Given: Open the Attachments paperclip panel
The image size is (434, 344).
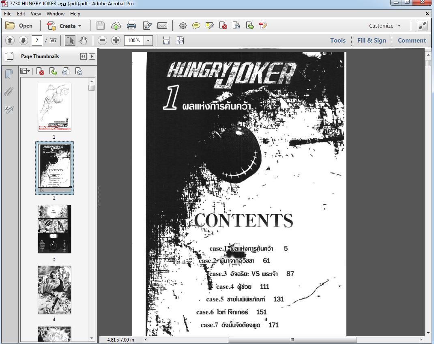Looking at the screenshot, I should pos(9,91).
